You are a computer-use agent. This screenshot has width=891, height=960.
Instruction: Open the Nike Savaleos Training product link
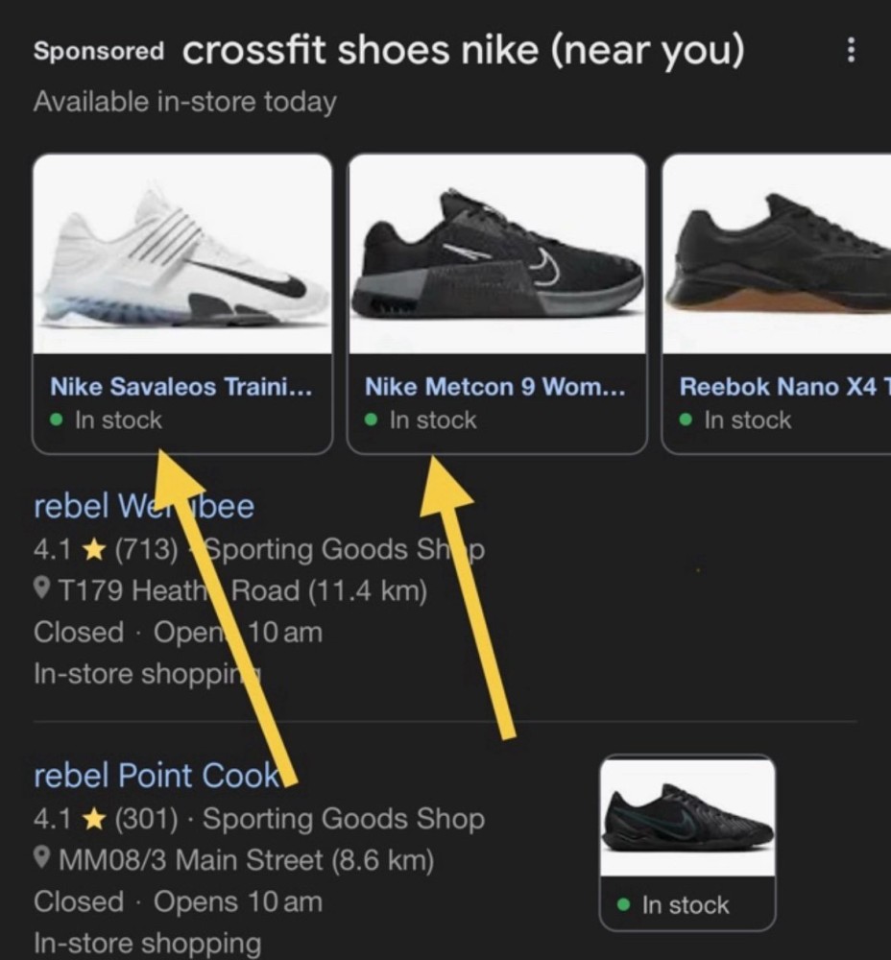(x=181, y=387)
